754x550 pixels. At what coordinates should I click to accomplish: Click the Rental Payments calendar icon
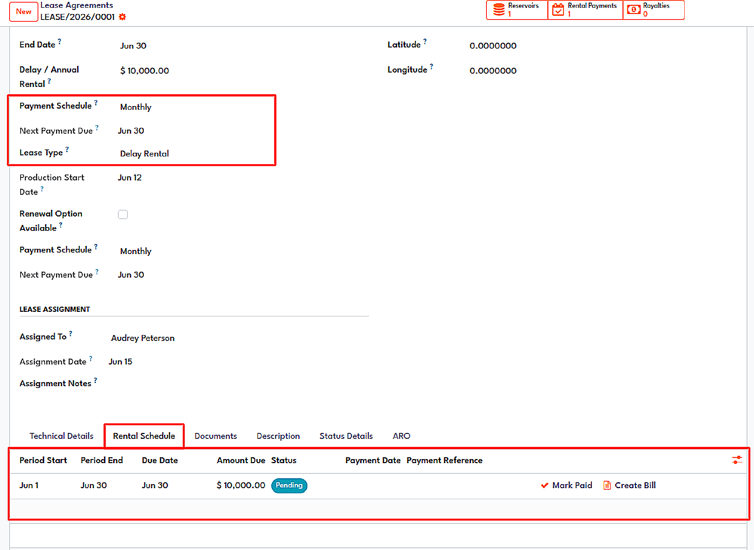coord(558,10)
